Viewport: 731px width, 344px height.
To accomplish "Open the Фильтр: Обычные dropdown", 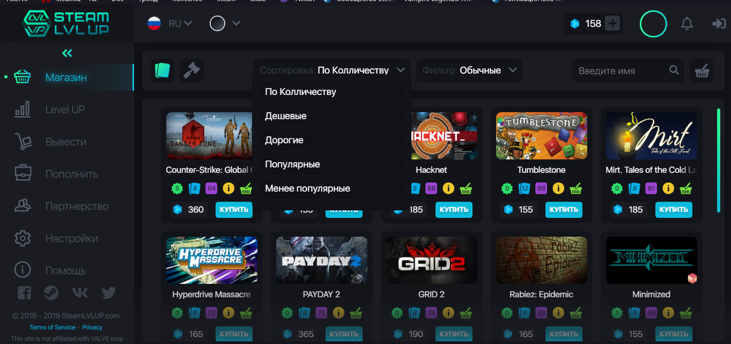I will click(x=470, y=70).
